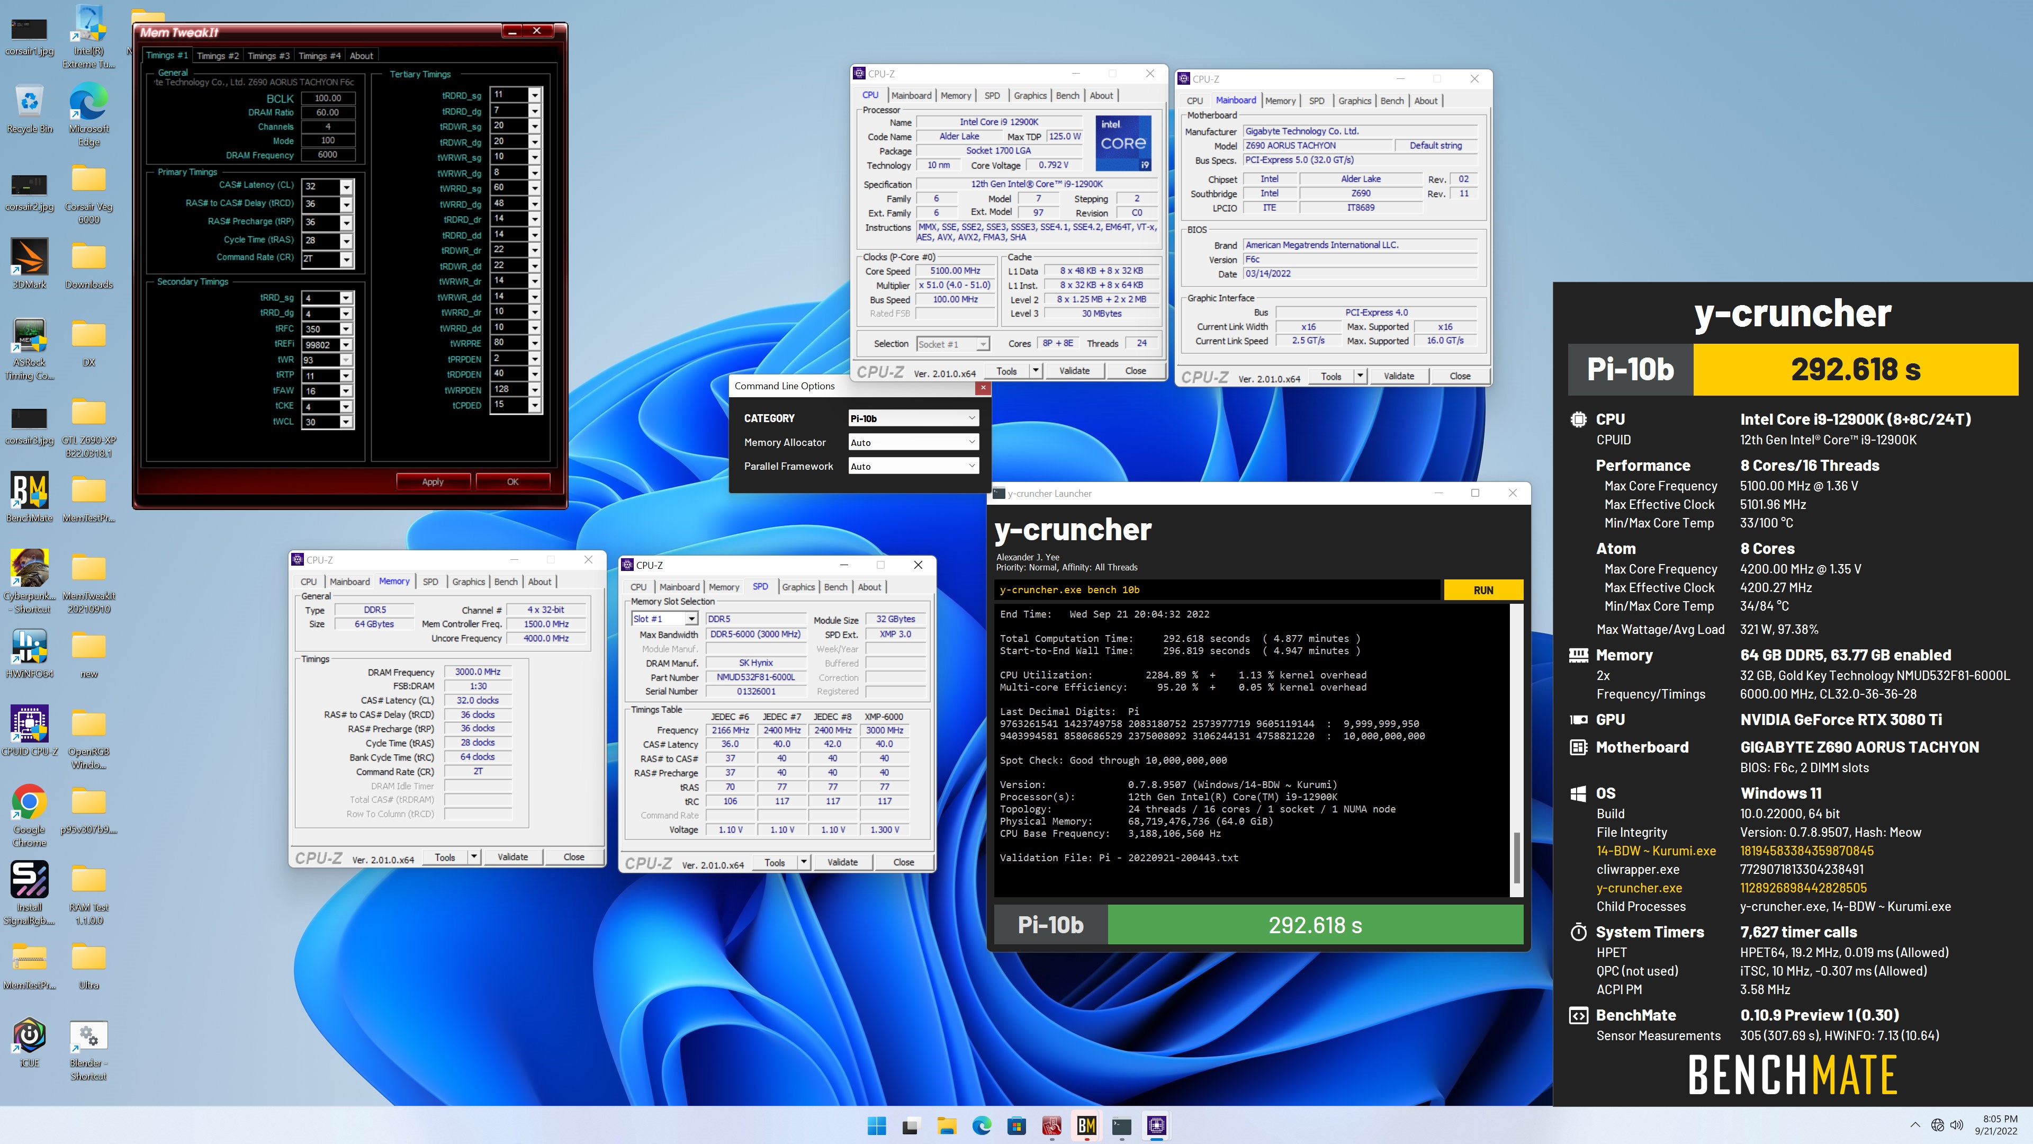This screenshot has width=2033, height=1144.
Task: Open Memory Allocator dropdown
Action: (913, 442)
